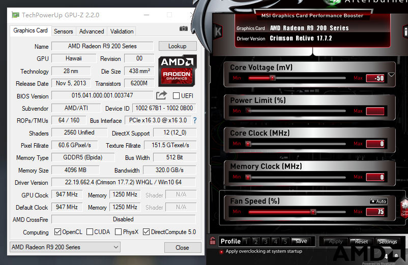Click the Bus Interface question mark icon

point(195,120)
